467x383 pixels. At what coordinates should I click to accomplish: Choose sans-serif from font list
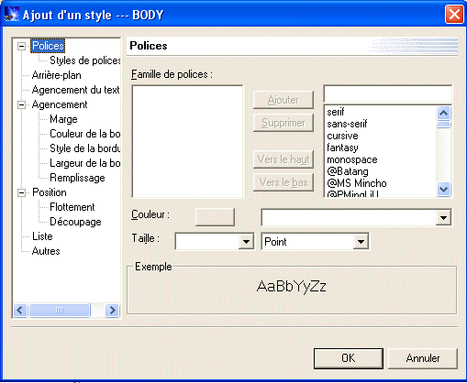pos(347,124)
